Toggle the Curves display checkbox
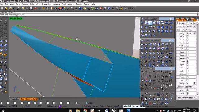Screen dimensions: 199x112 [187, 62]
